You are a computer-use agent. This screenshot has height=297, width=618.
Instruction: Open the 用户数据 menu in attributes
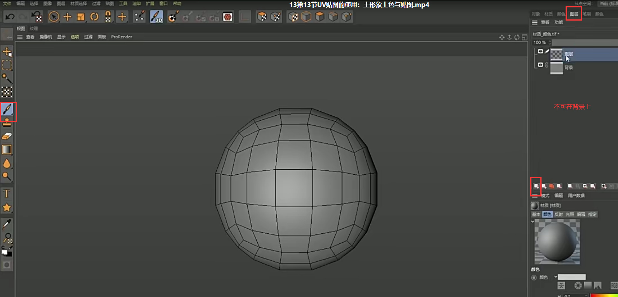coord(576,196)
